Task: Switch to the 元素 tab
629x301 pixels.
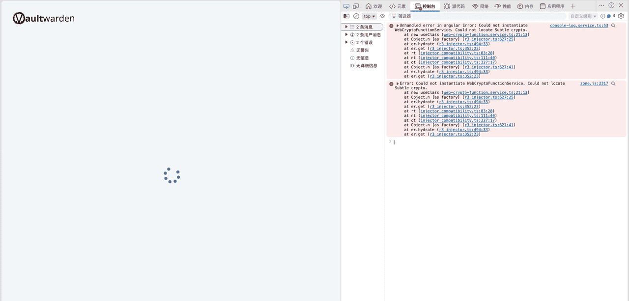Action: 398,6
